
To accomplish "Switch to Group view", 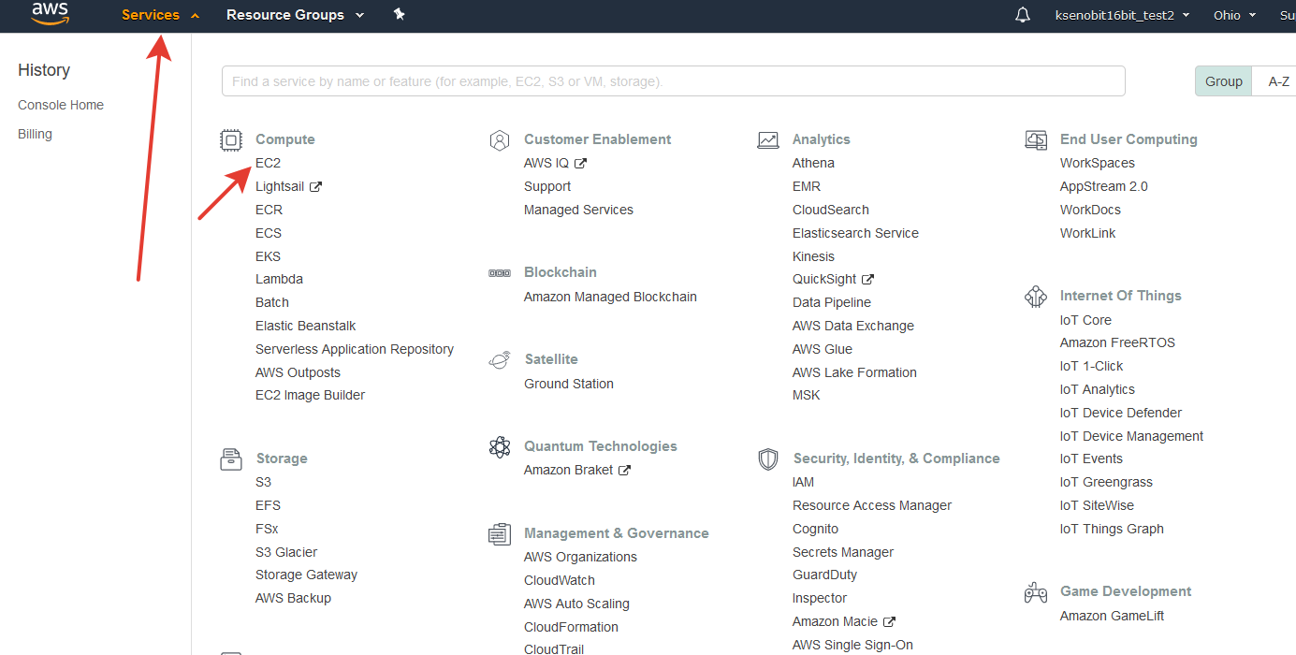I will tap(1223, 81).
